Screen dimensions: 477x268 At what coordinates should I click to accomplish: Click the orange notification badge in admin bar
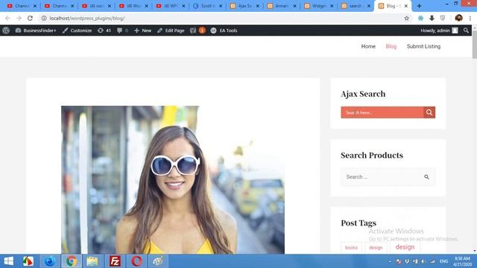pos(202,31)
